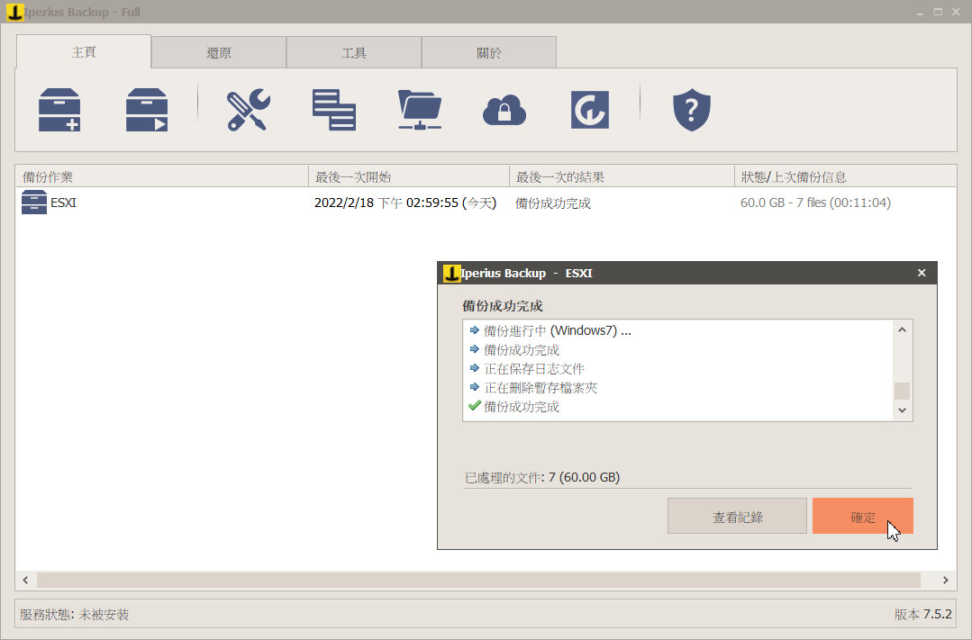Click the 備份作業 column header

(x=162, y=177)
